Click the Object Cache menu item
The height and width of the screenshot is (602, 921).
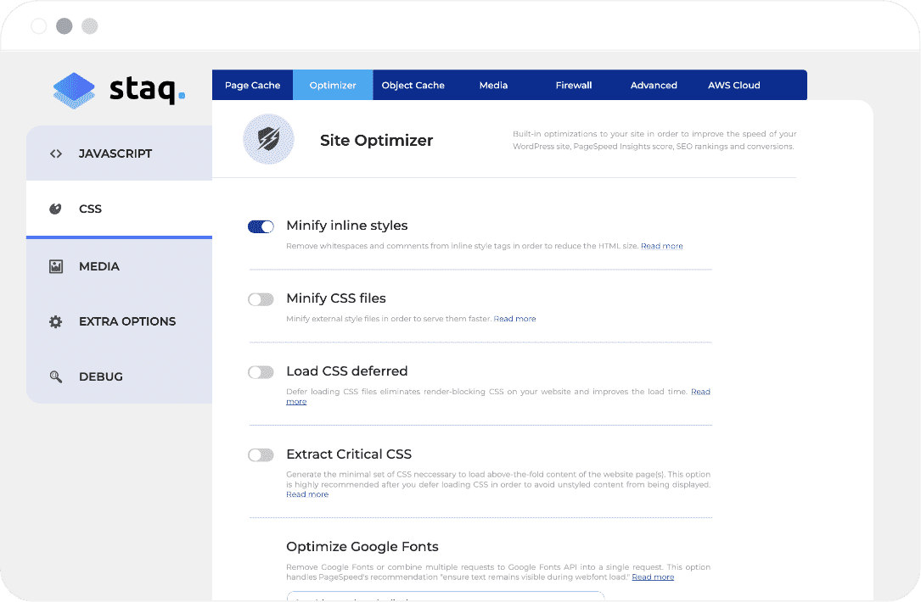point(413,85)
